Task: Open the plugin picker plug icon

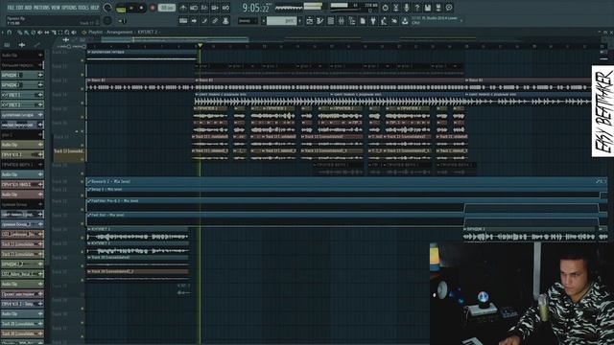Action: click(373, 21)
